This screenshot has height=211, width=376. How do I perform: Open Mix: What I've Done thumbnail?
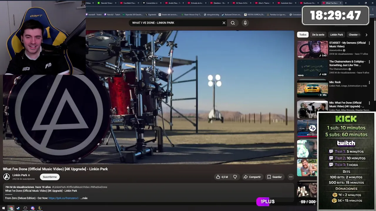(x=312, y=109)
